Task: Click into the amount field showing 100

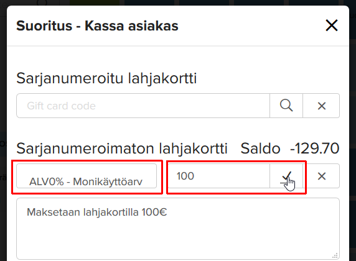Action: pyautogui.click(x=218, y=176)
